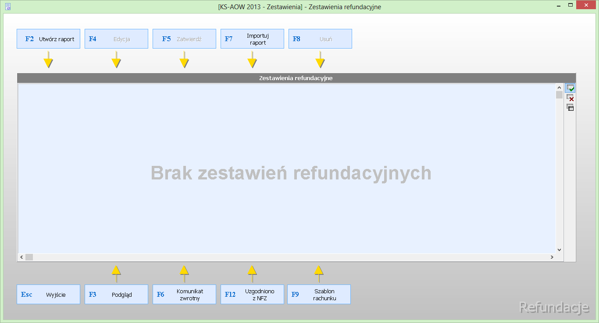Click the Zestawienia refundacyjne panel header
The width and height of the screenshot is (599, 323).
296,78
